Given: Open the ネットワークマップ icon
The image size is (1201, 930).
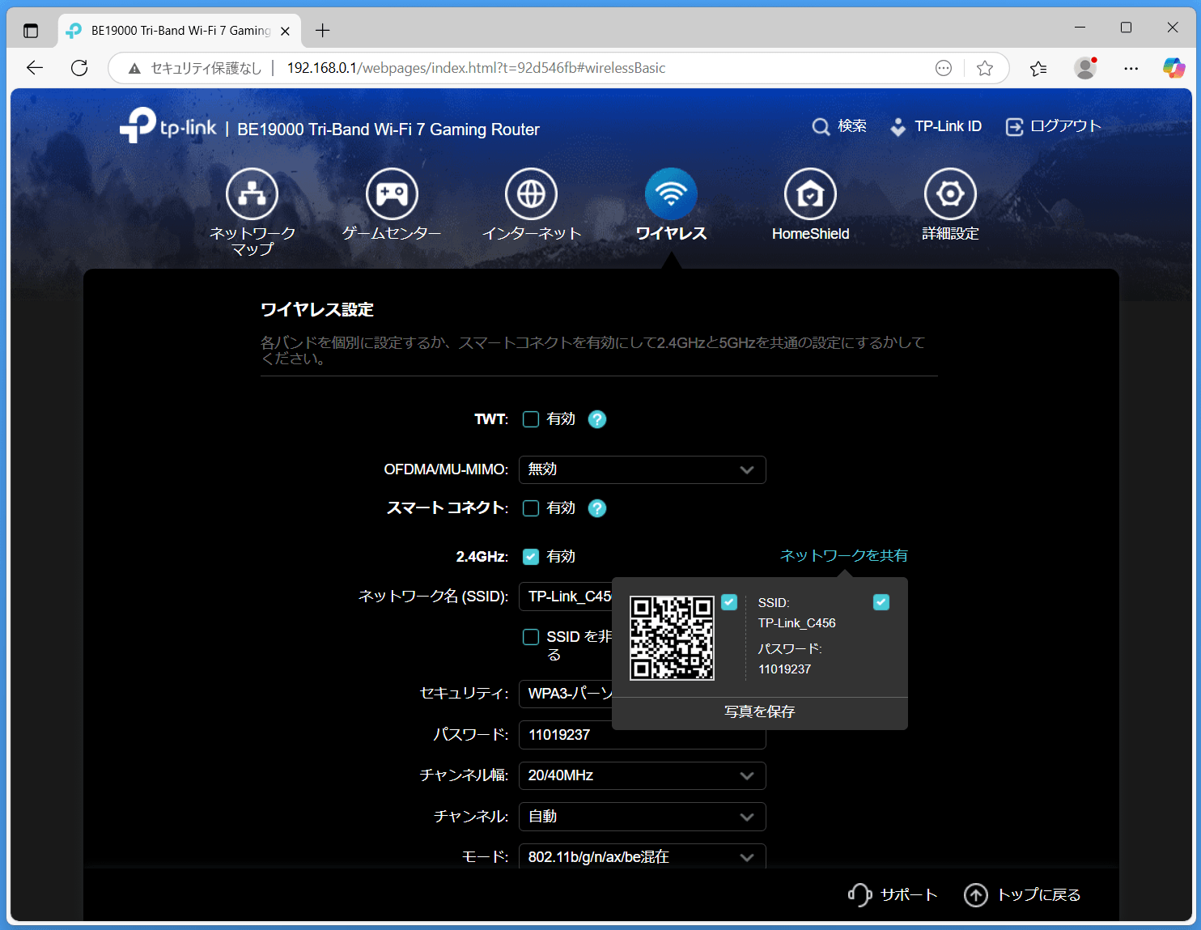Looking at the screenshot, I should click(x=252, y=193).
